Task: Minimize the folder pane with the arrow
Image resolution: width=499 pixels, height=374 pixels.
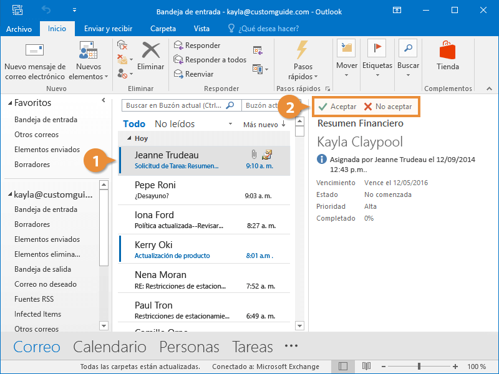Action: point(104,100)
